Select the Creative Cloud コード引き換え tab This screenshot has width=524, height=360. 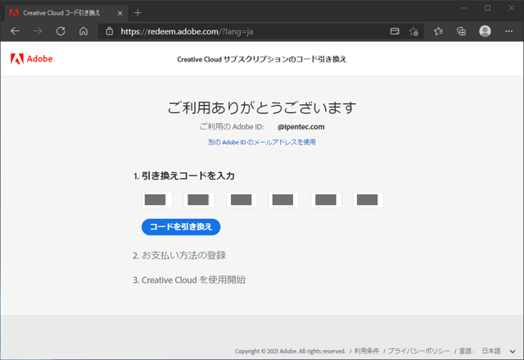[x=66, y=13]
